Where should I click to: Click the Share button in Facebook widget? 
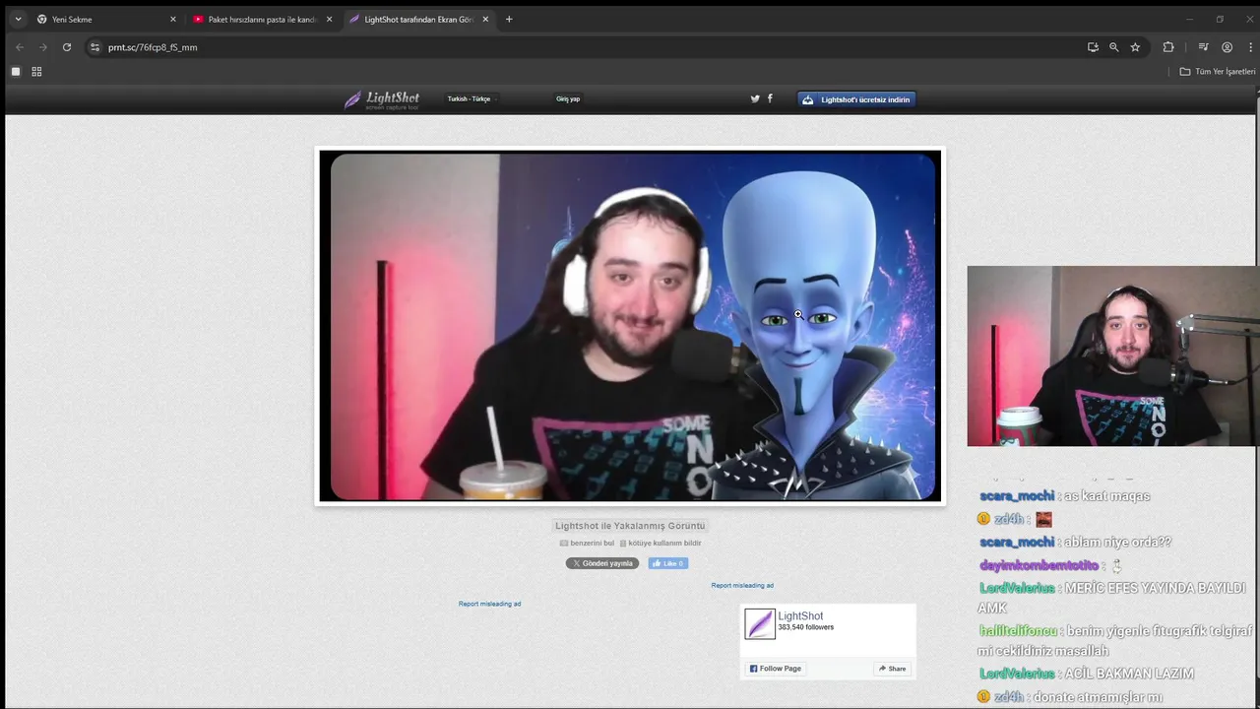click(892, 669)
